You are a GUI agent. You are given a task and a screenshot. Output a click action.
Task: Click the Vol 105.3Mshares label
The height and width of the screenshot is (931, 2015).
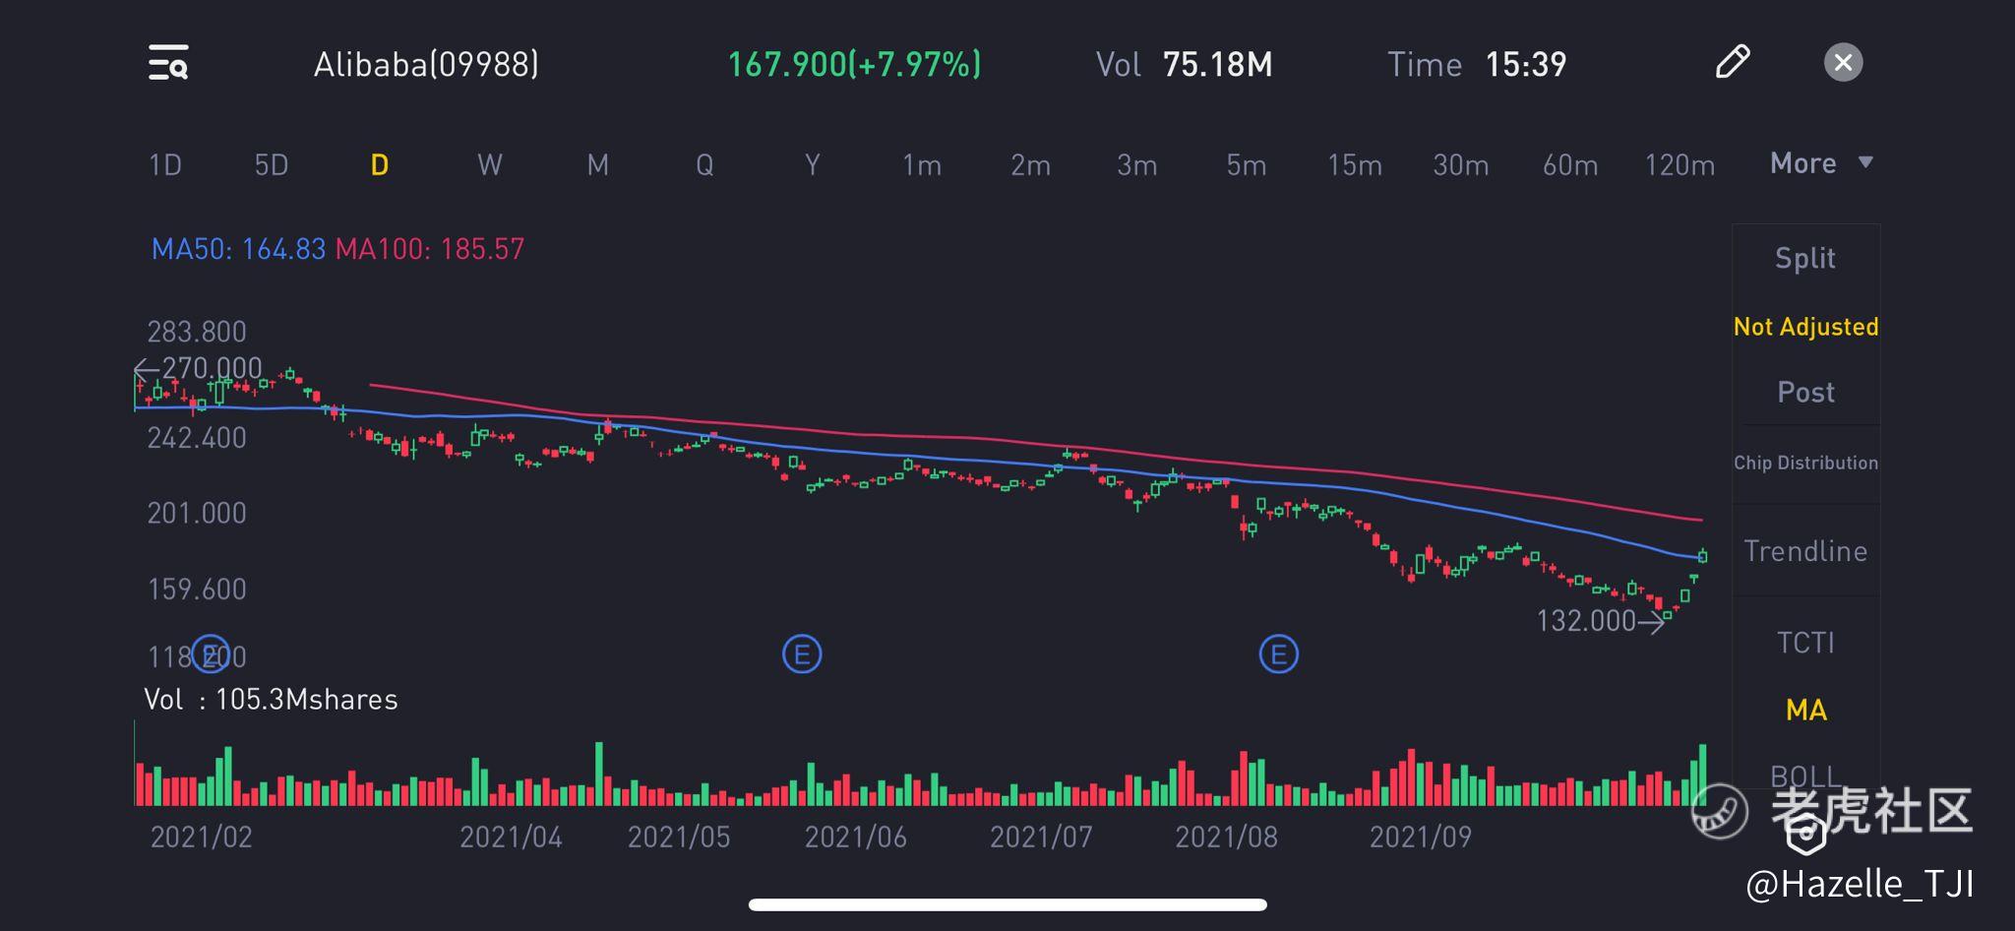point(271,699)
